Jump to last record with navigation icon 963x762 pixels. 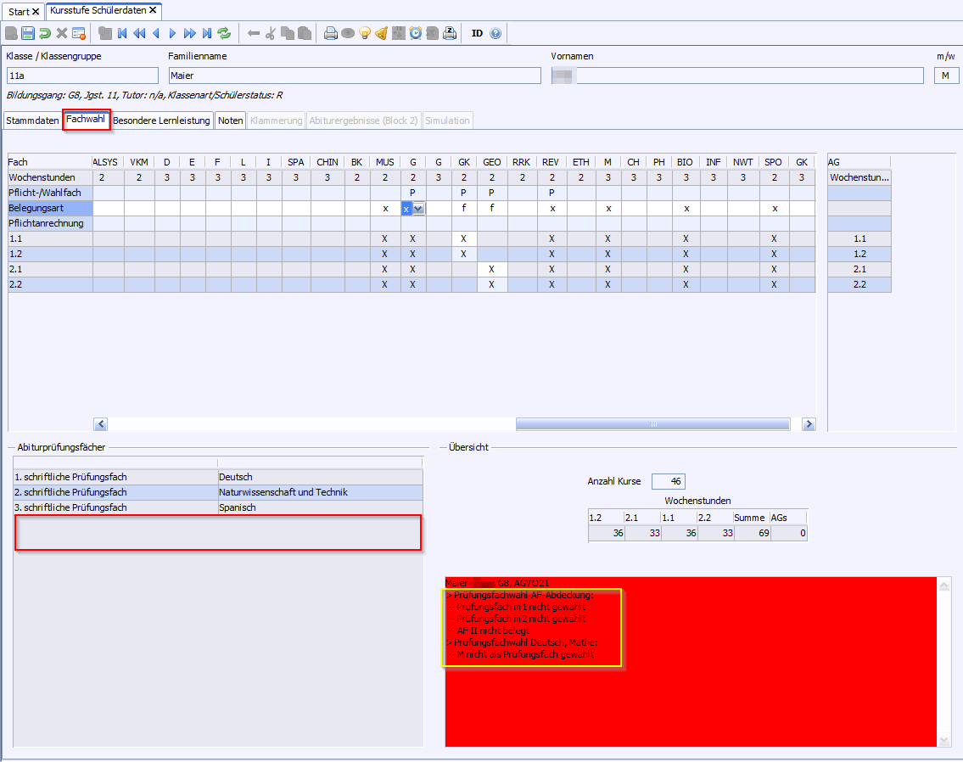206,33
